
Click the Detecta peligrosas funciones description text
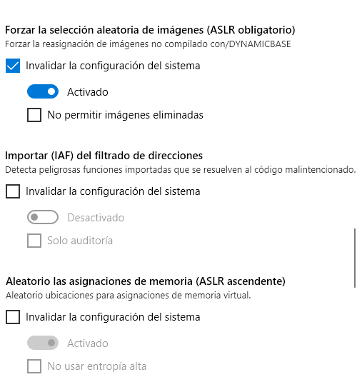(x=181, y=170)
